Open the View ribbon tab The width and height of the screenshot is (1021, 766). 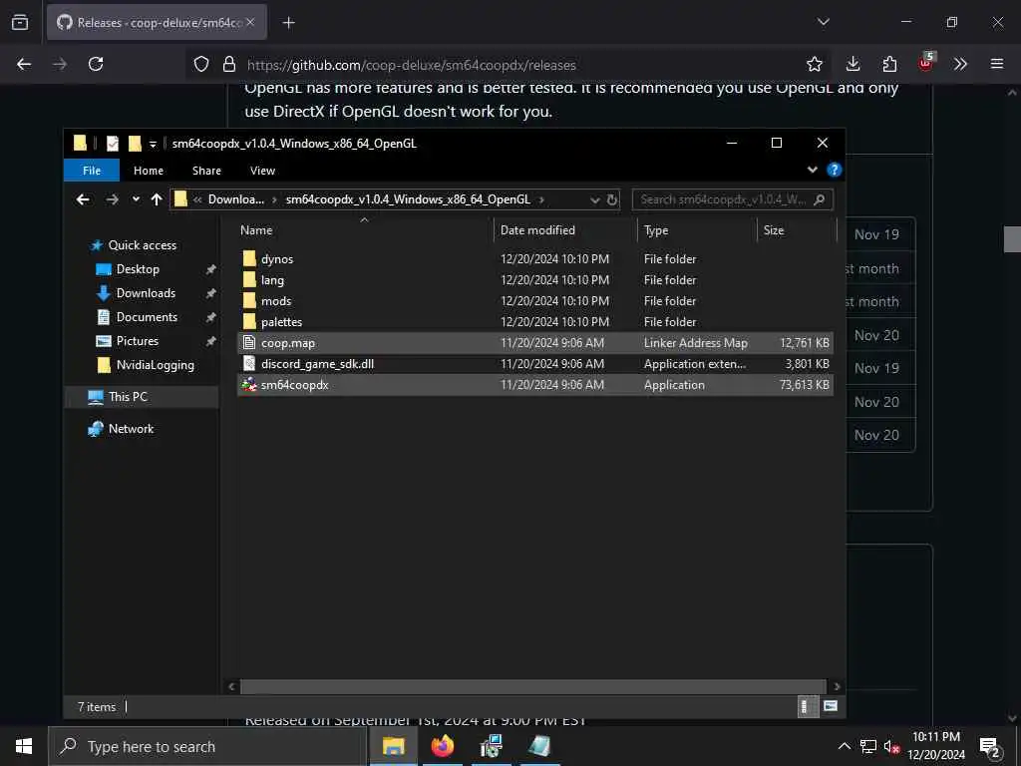(262, 171)
